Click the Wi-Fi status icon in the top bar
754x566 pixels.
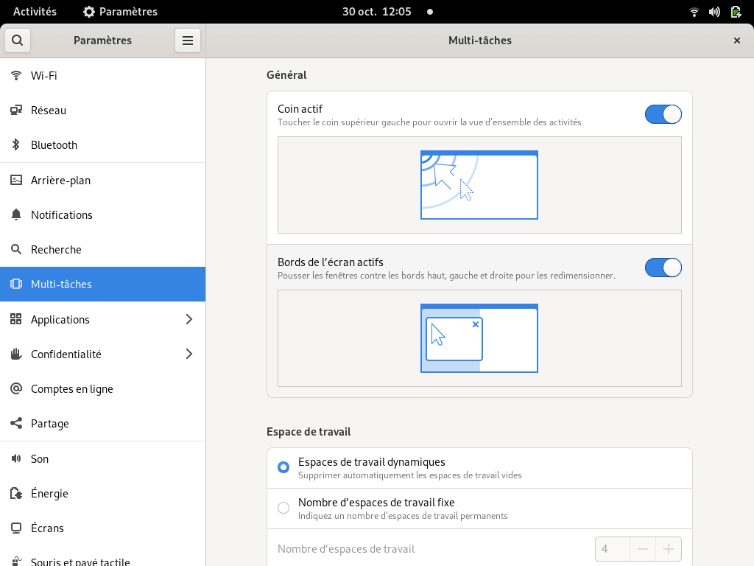694,12
